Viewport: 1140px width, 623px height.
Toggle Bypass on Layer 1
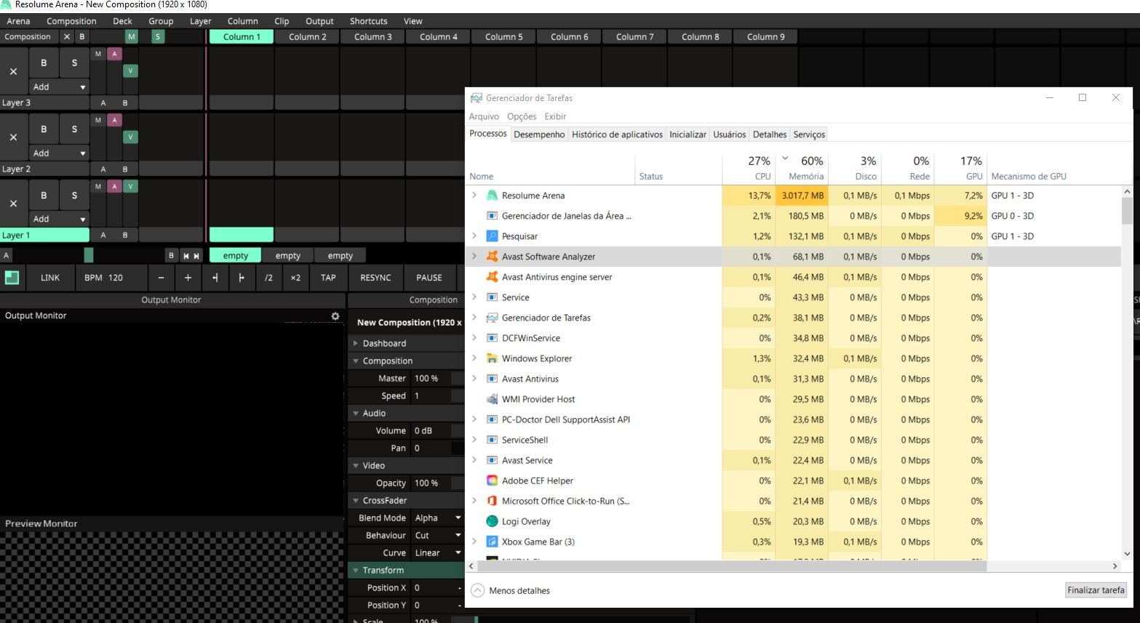click(x=44, y=195)
